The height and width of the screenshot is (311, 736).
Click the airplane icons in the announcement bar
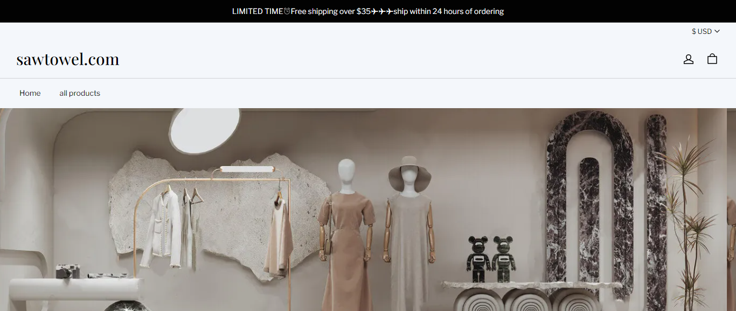[x=382, y=11]
